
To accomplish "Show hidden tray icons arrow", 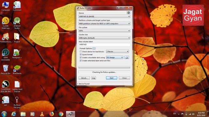I will (179, 114).
